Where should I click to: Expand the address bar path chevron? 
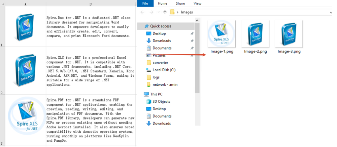tap(177, 12)
